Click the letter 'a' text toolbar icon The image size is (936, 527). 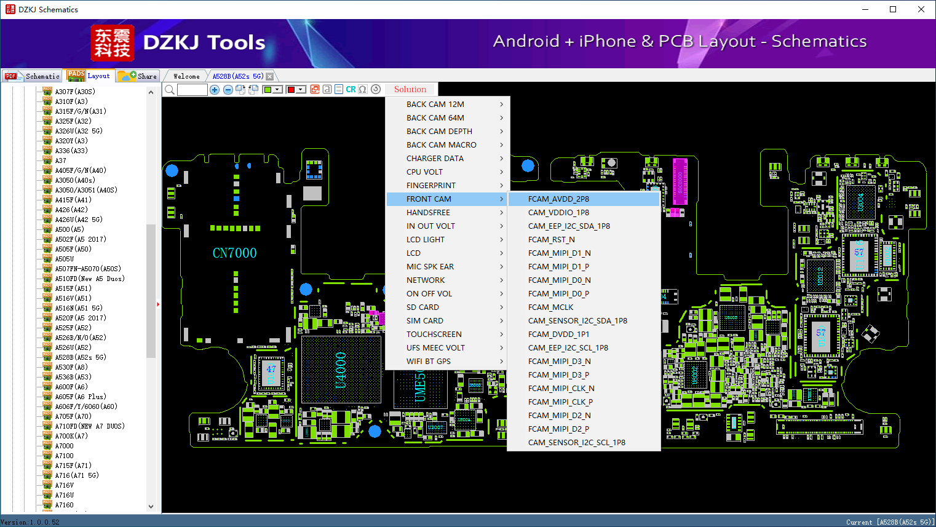pos(327,89)
